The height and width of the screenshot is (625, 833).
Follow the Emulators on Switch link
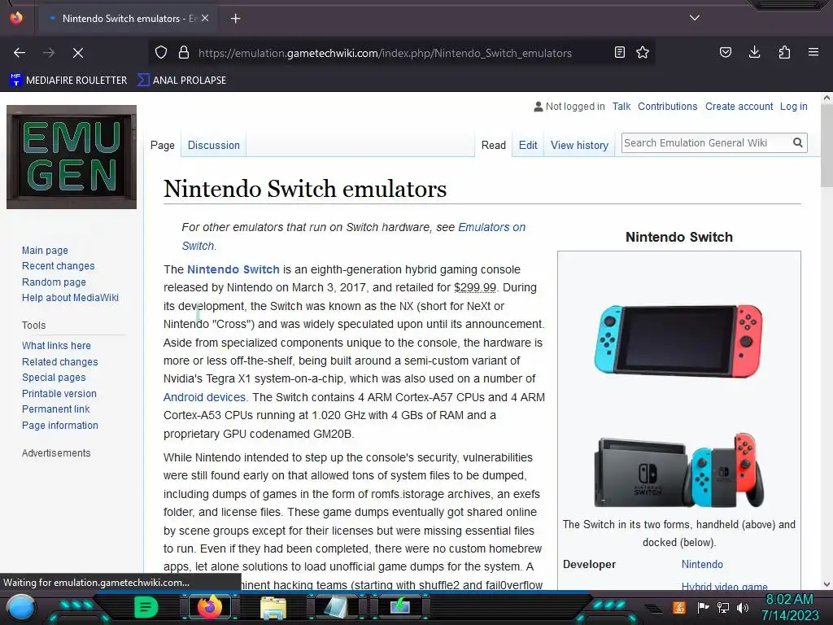[491, 227]
